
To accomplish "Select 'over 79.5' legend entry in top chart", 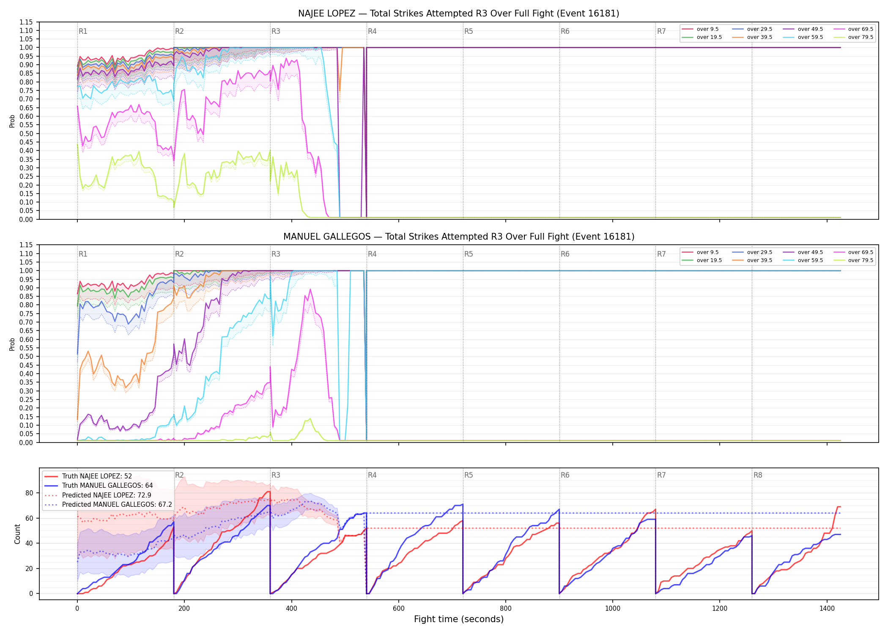I will [853, 37].
